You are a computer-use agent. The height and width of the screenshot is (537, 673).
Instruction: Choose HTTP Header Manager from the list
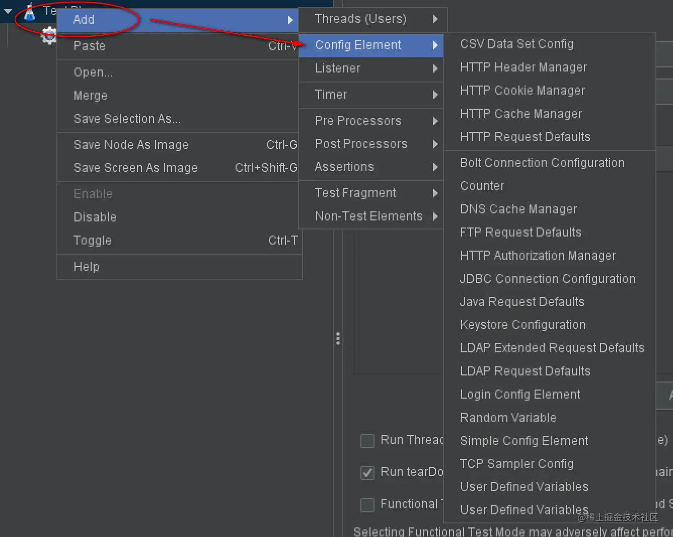[524, 67]
